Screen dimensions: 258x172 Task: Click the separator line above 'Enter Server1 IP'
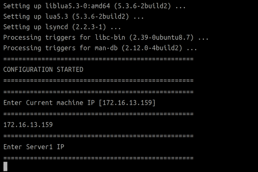pyautogui.click(x=98, y=136)
